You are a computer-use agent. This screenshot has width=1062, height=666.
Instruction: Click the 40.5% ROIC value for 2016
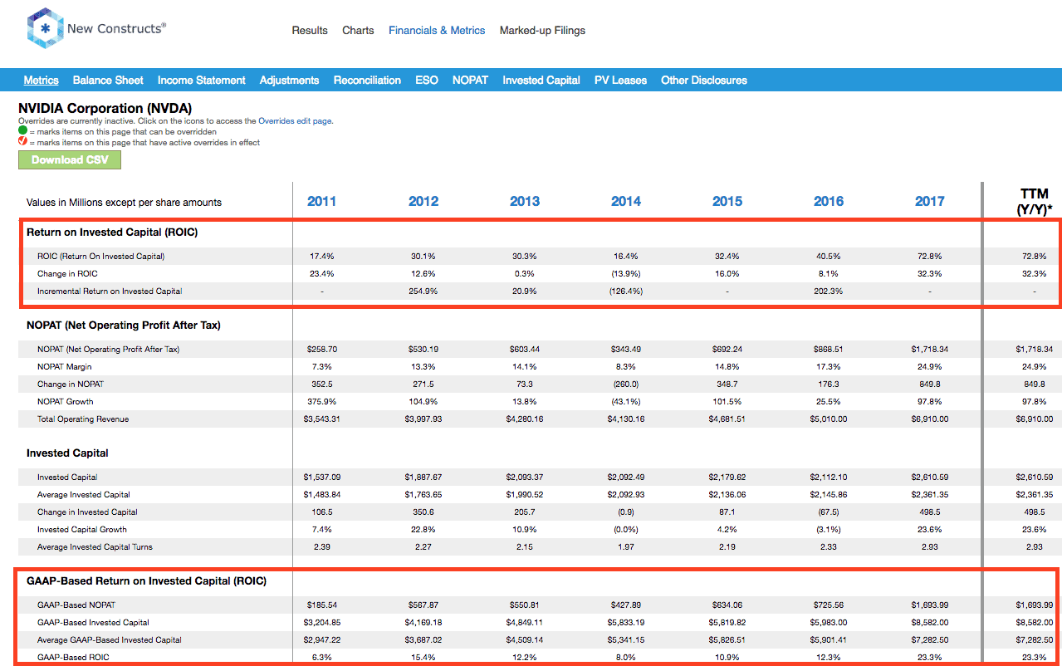(829, 257)
